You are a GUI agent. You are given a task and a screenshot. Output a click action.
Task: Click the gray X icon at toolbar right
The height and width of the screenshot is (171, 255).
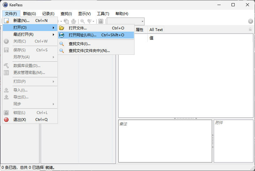click(x=251, y=21)
